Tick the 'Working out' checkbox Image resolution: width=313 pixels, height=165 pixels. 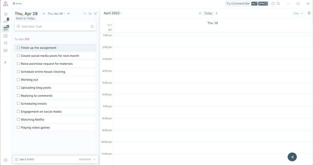pos(18,80)
